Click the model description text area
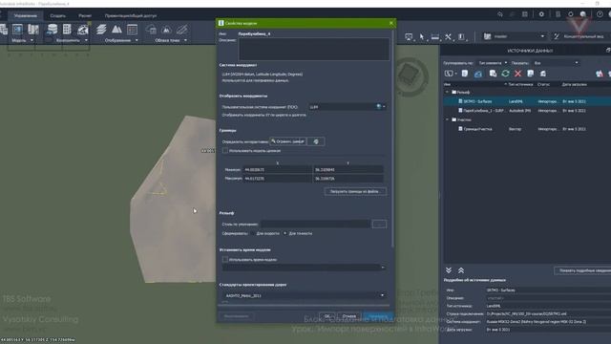This screenshot has width=611, height=344. (314, 49)
